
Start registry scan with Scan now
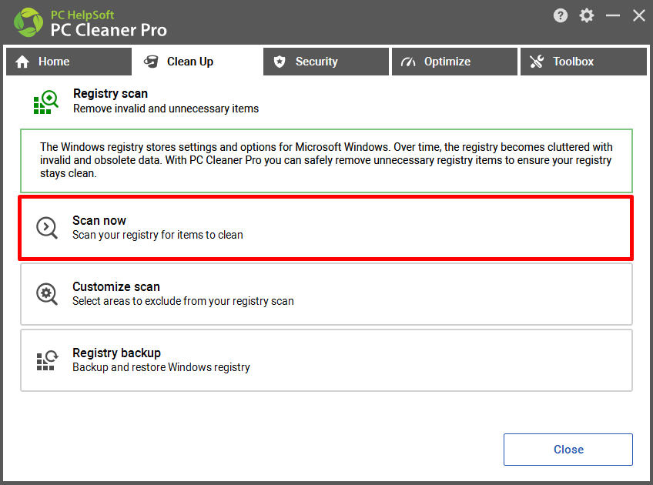326,228
